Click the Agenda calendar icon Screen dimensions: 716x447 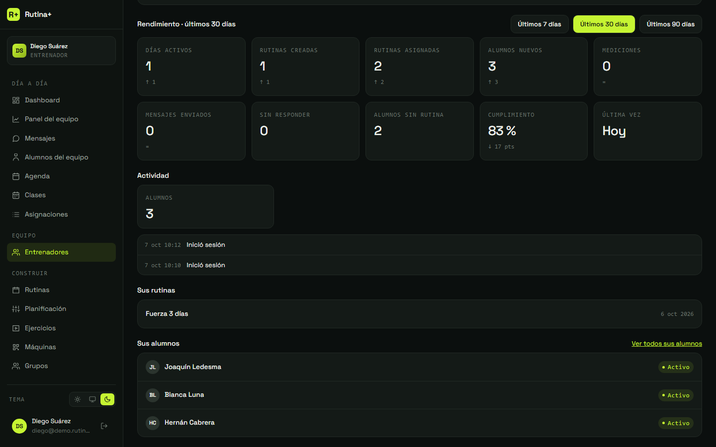(x=16, y=176)
